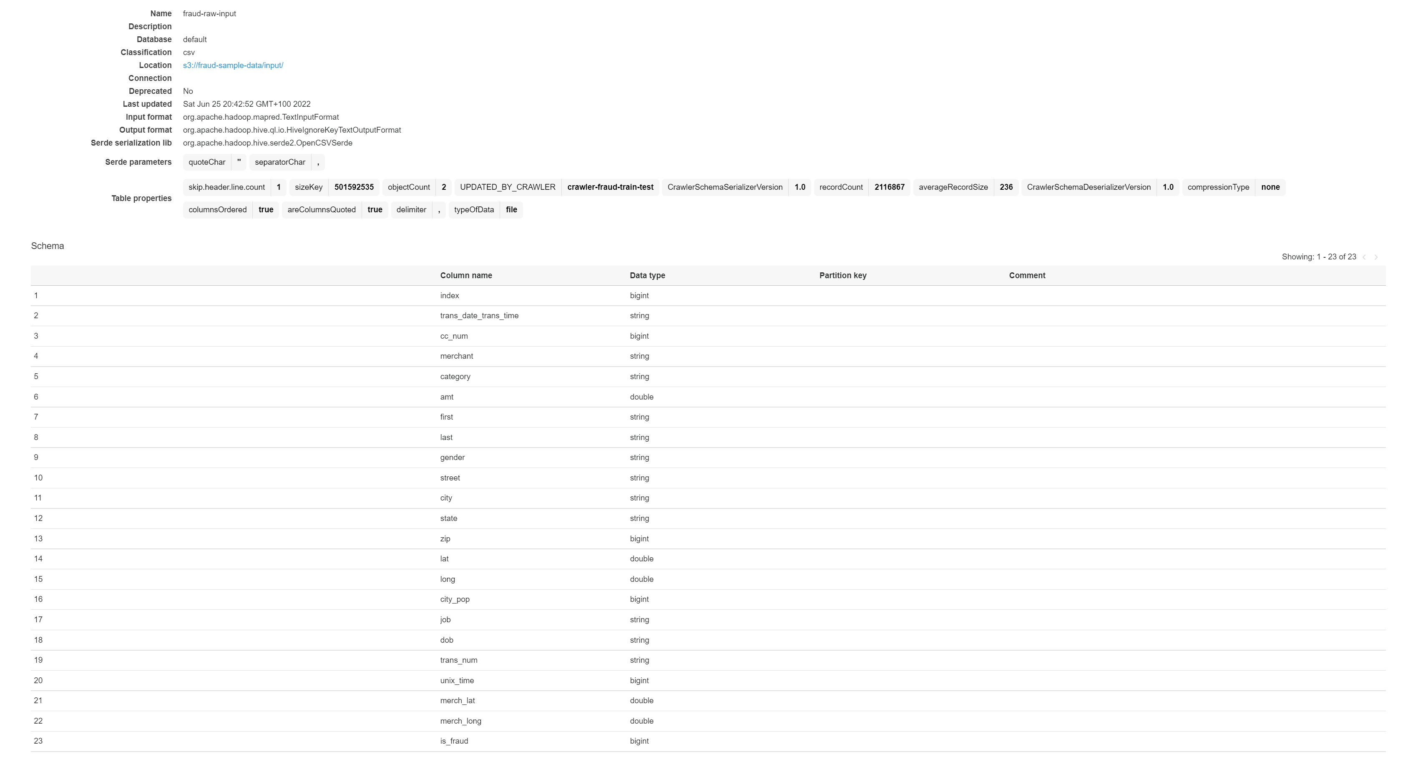1408x757 pixels.
Task: Select the is_fraud column name
Action: coord(454,741)
